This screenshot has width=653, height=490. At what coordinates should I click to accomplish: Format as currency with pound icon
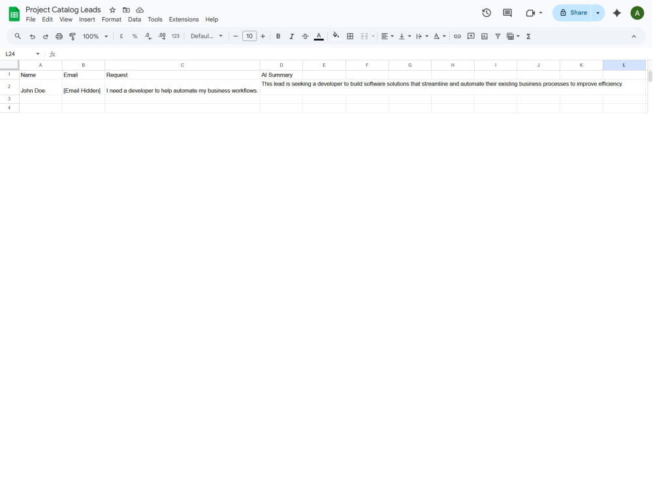tap(121, 36)
